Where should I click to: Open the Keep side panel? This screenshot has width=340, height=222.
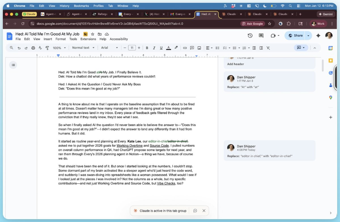[330, 61]
